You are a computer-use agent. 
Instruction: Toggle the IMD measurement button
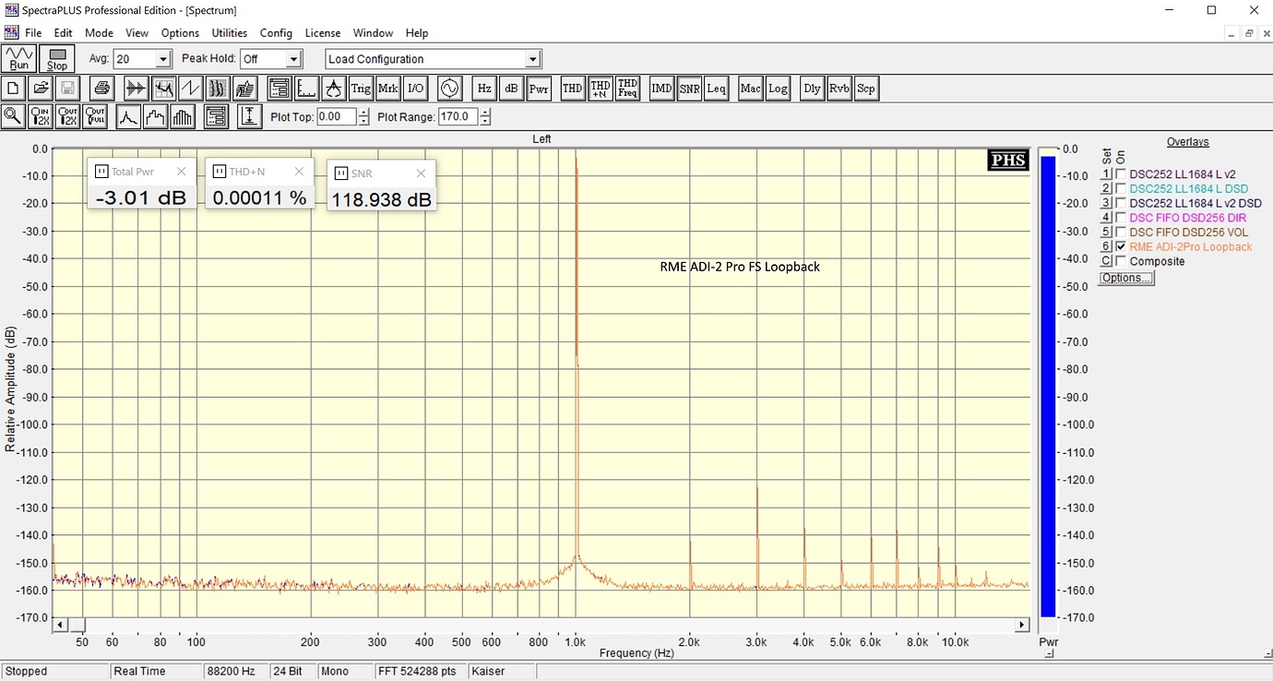click(661, 89)
